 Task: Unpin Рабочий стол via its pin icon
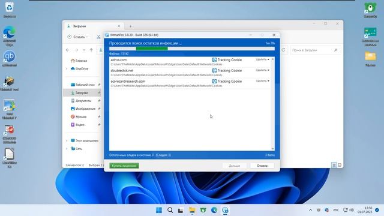99,85
